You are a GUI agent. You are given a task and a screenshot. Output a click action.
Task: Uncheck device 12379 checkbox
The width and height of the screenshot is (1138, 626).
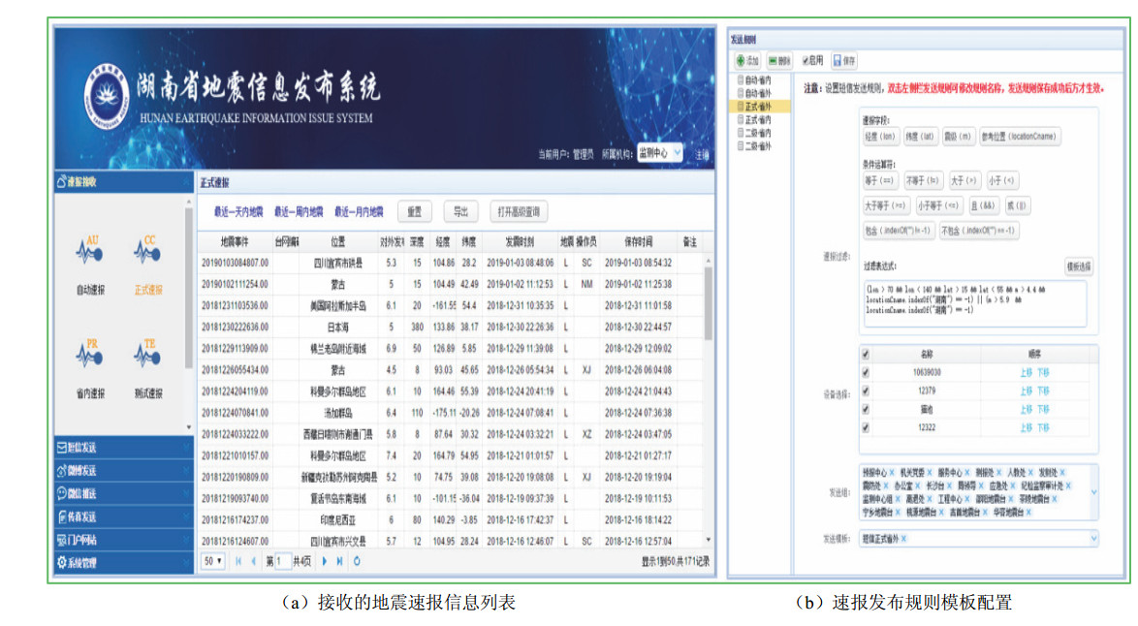[865, 391]
